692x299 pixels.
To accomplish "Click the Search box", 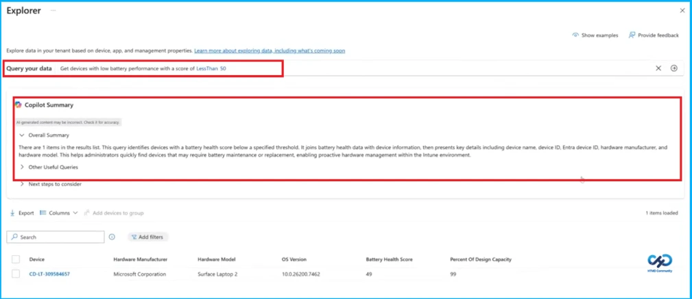I will coord(56,237).
